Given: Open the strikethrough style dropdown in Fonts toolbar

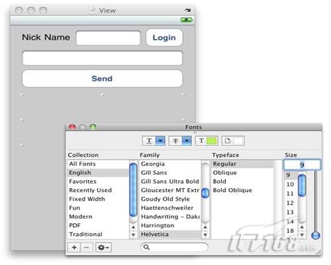Looking at the screenshot, I should [x=187, y=140].
